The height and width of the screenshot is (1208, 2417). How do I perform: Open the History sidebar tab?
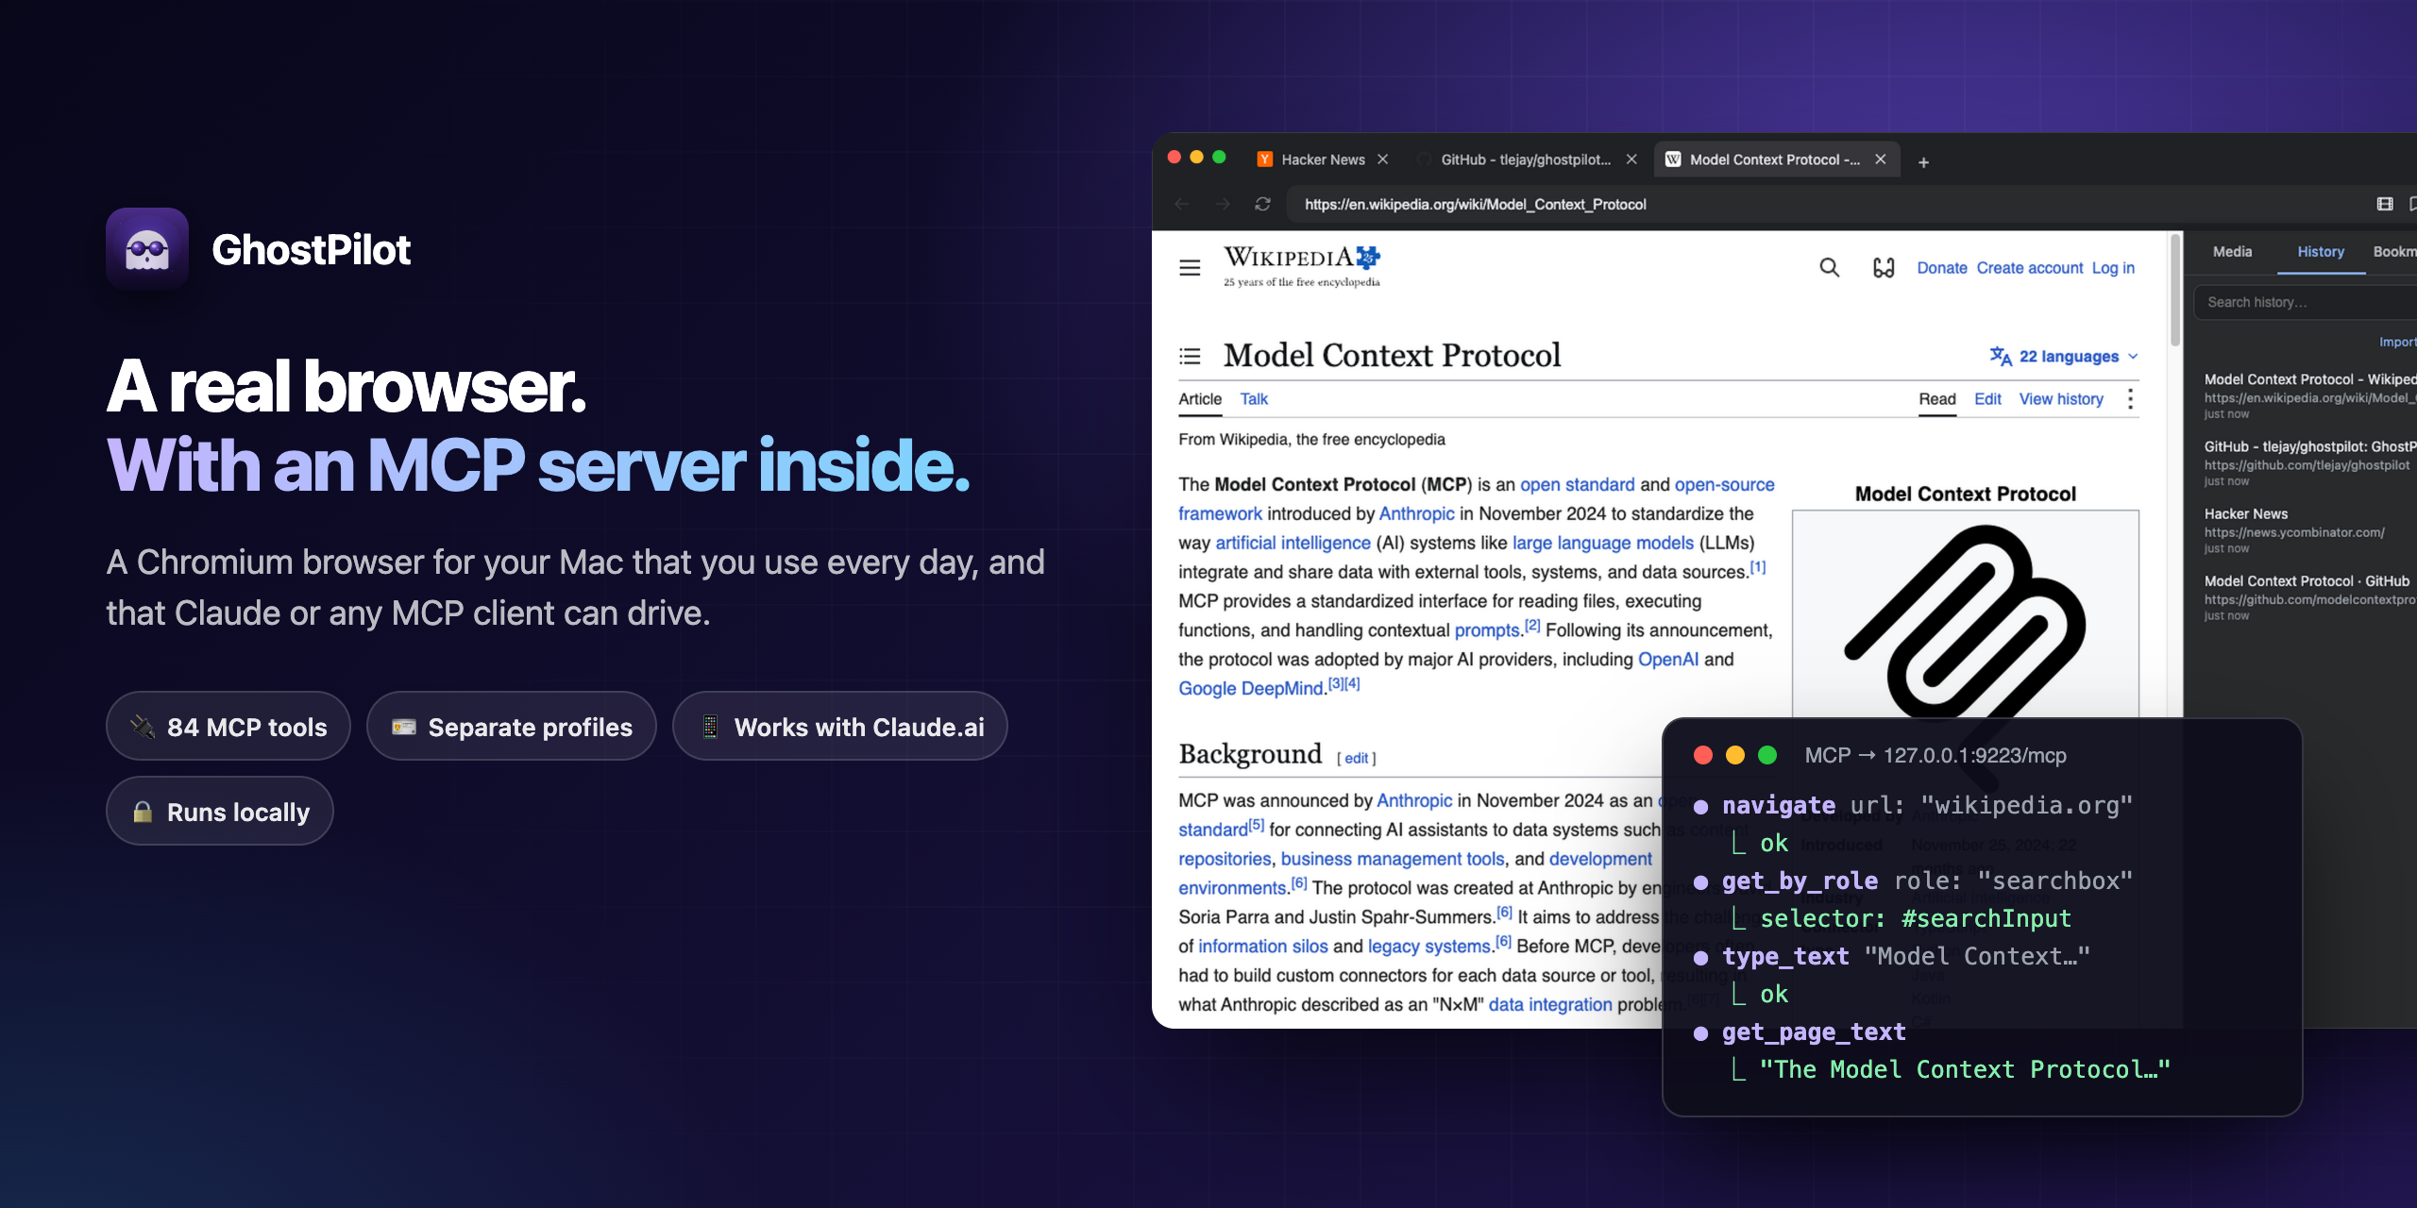tap(2321, 252)
